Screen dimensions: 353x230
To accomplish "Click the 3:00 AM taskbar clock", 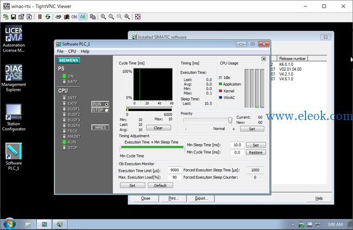I will (335, 224).
